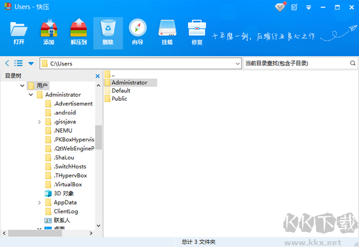This screenshot has width=359, height=247.
Task: Click the 打开 (Open) toolbar icon
Action: pos(19,33)
